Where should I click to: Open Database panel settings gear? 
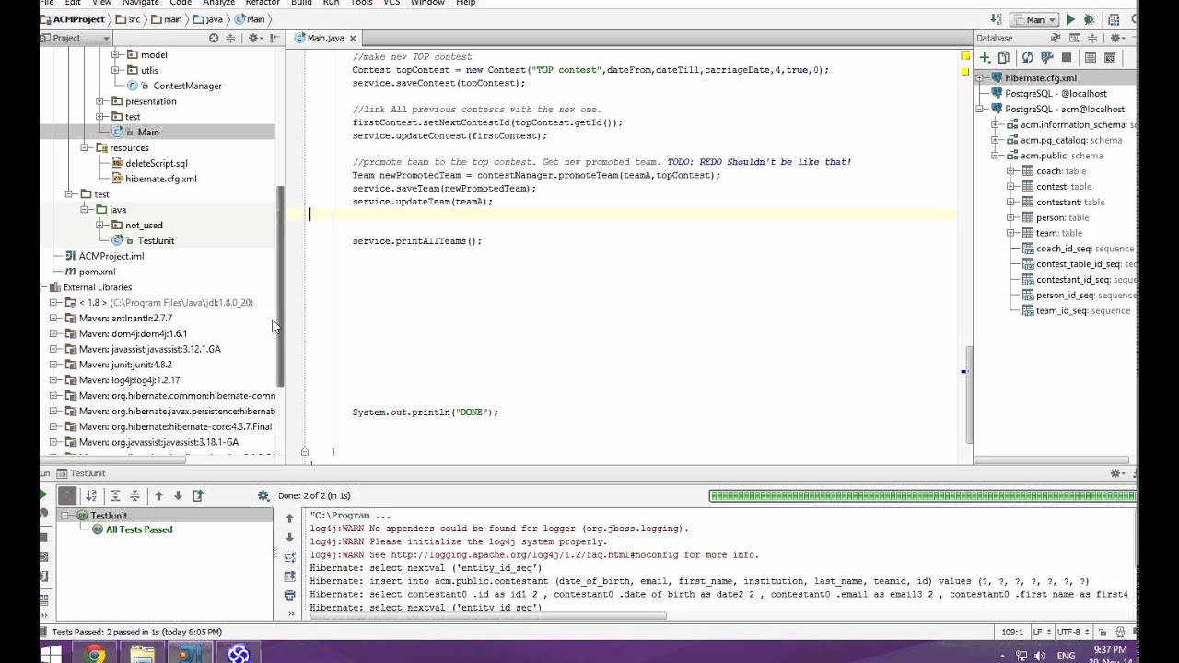tap(1116, 38)
